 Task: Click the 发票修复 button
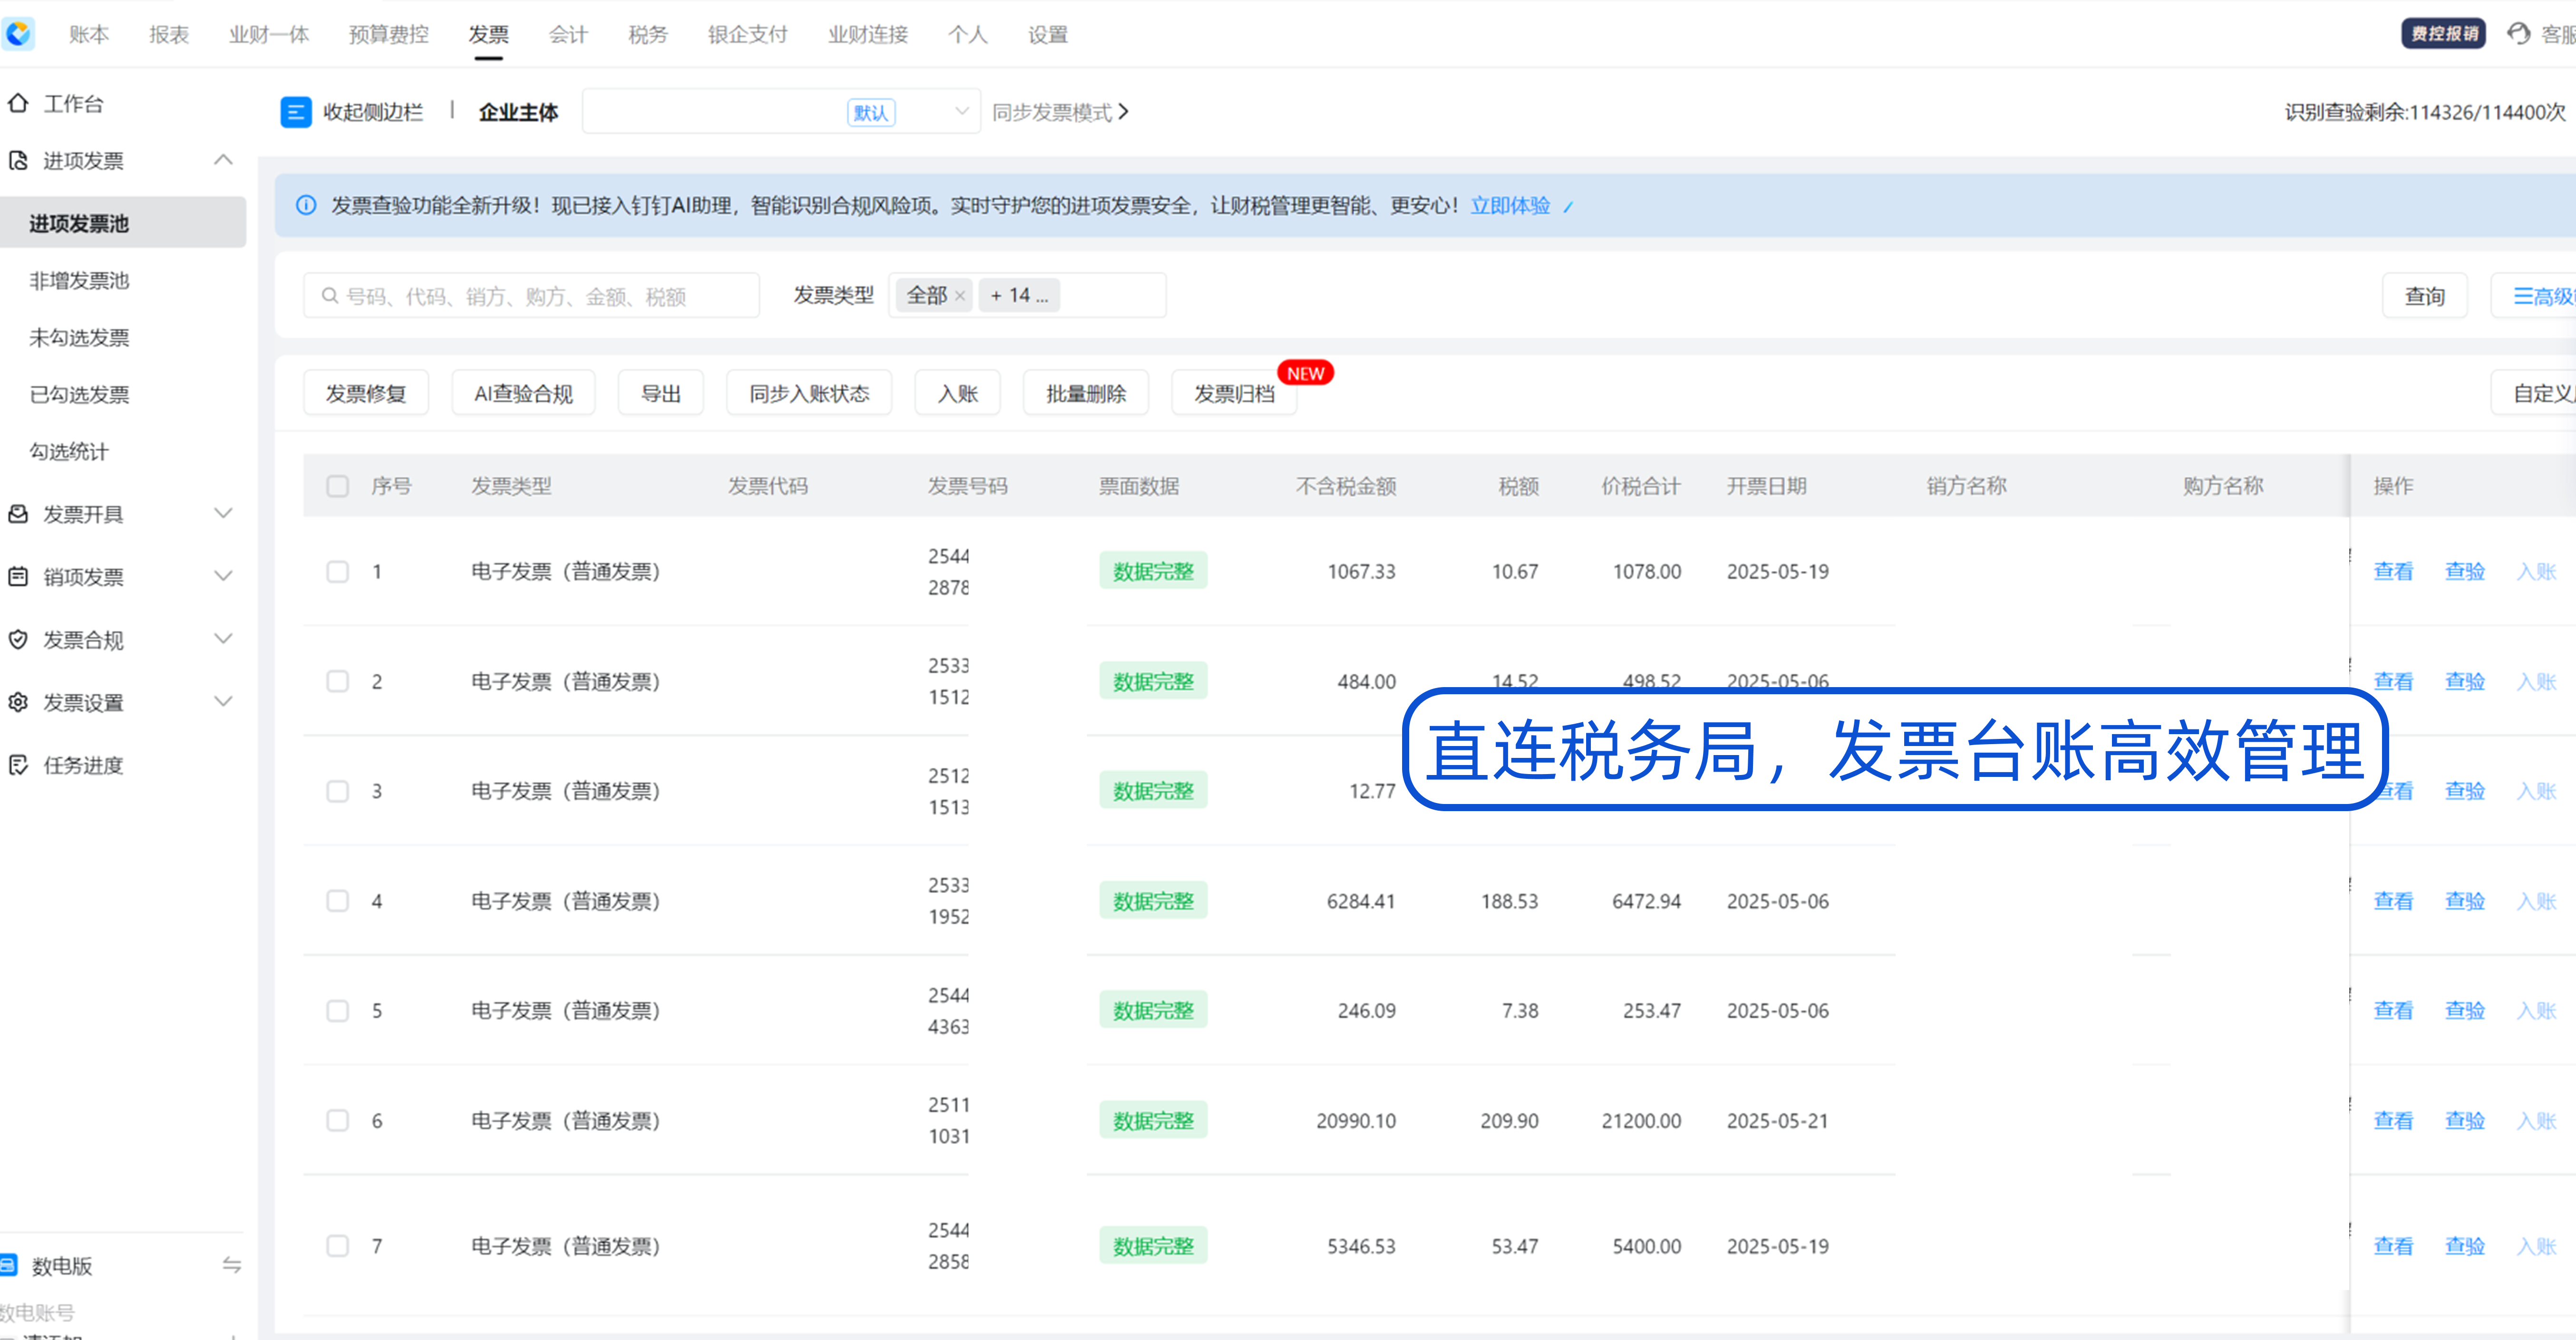point(366,392)
